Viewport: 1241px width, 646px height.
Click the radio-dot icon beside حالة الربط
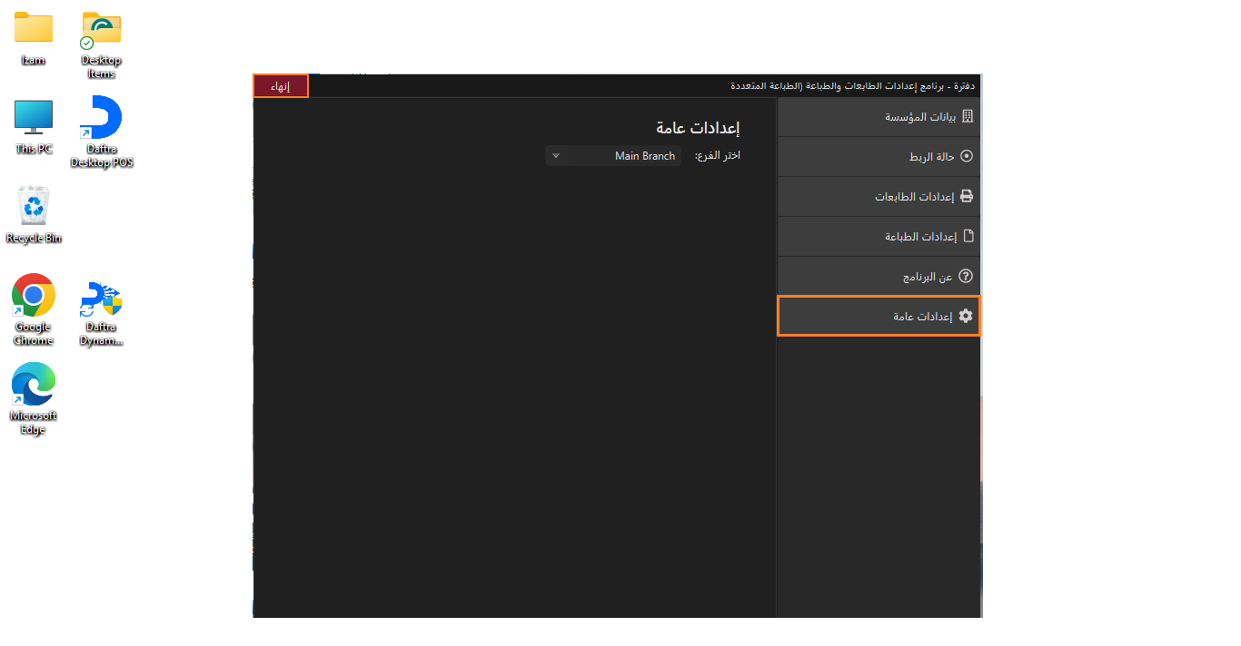pyautogui.click(x=967, y=156)
